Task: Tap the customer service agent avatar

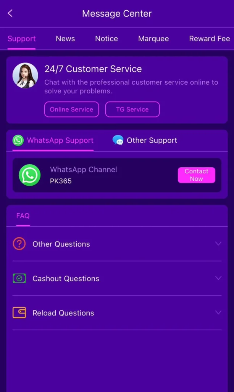Action: pyautogui.click(x=25, y=75)
